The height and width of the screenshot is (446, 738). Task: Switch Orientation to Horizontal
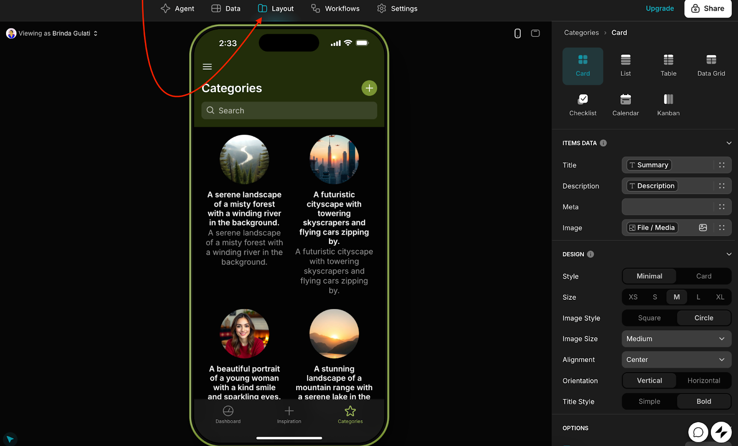point(703,381)
